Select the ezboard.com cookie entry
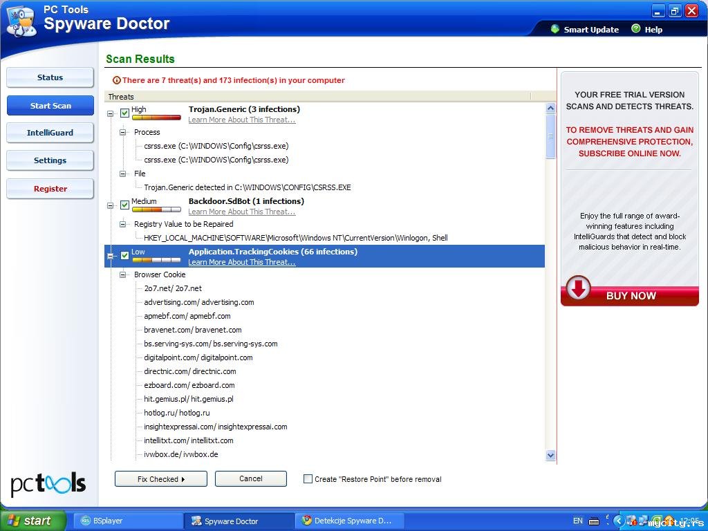This screenshot has width=708, height=531. 189,385
